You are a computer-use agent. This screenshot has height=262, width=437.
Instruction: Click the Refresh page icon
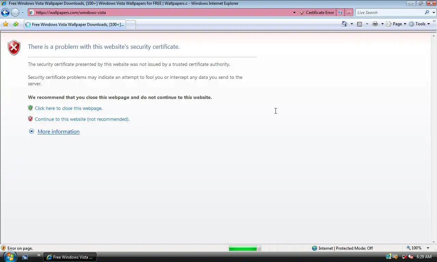tap(340, 13)
